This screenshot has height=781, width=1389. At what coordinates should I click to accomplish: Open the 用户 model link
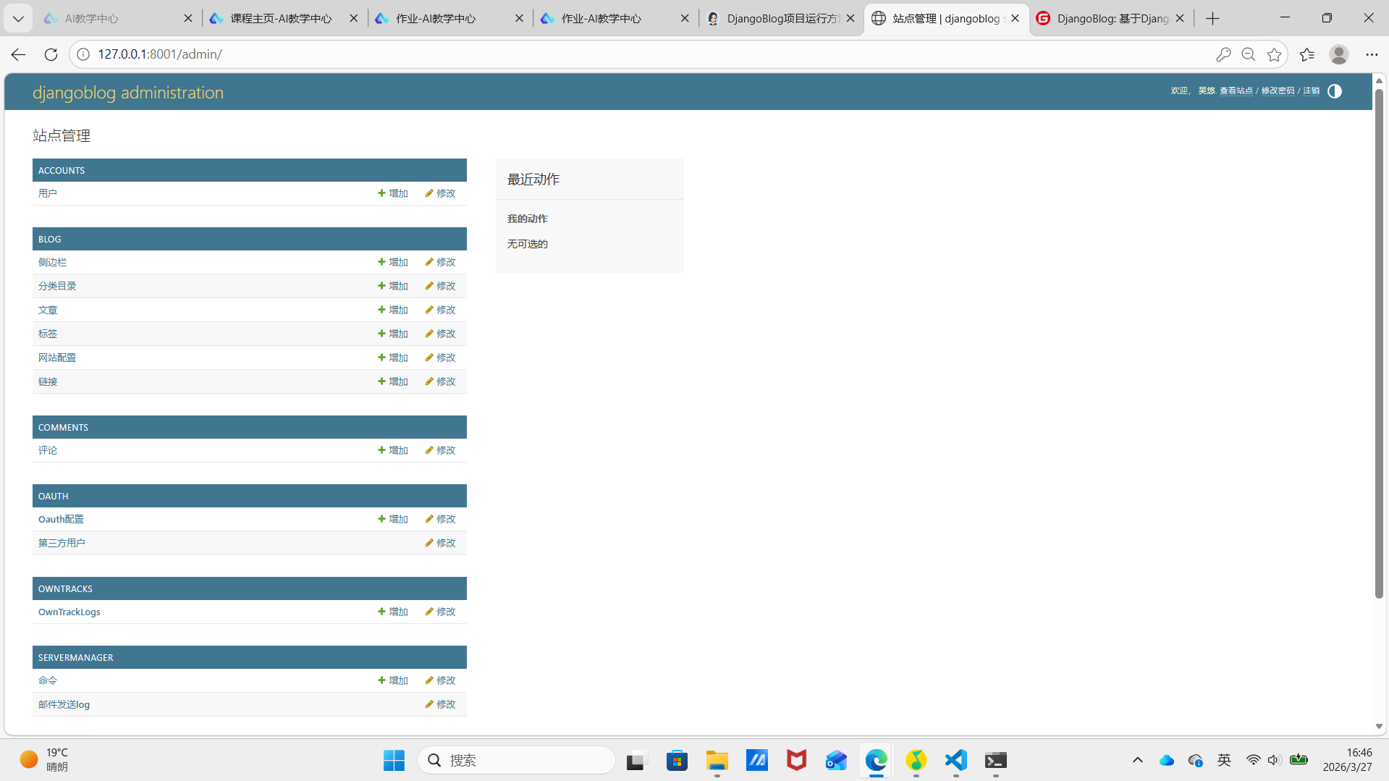pyautogui.click(x=48, y=193)
